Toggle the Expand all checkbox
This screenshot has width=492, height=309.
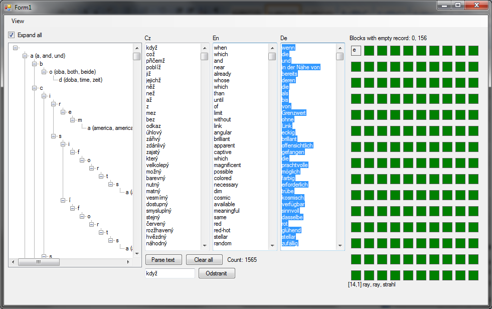pyautogui.click(x=12, y=35)
